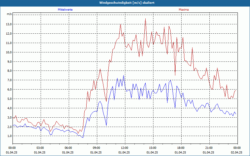Click the '4,0' y-axis value
The height and width of the screenshot is (156, 250).
[x=10, y=108]
